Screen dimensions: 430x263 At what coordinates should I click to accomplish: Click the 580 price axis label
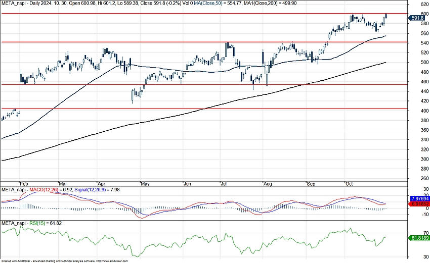coord(424,24)
